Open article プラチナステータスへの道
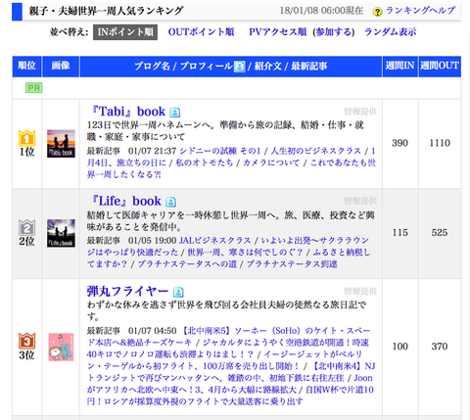 click(x=187, y=264)
